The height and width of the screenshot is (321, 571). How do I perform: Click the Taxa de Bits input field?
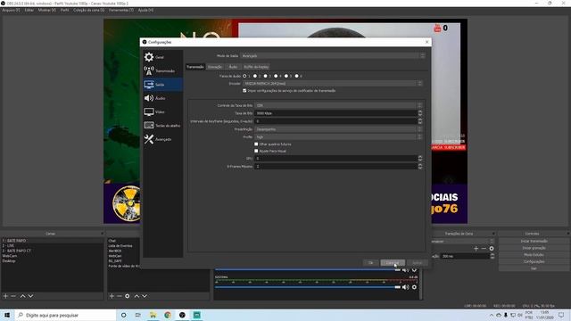coord(335,113)
